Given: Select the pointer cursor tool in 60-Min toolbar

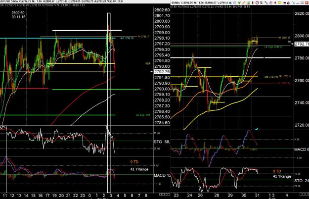Looking at the screenshot, I should click(x=262, y=3).
